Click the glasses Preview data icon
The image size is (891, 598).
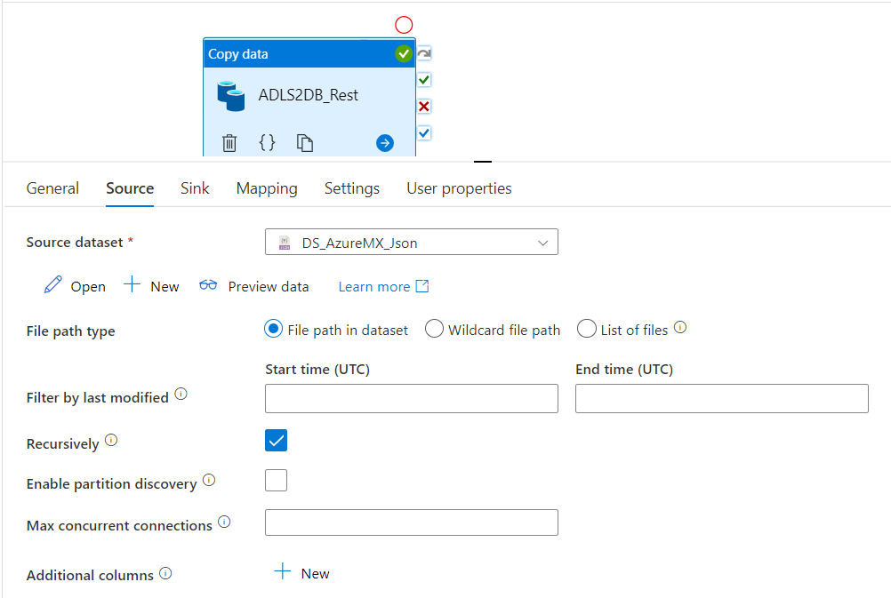coord(208,285)
